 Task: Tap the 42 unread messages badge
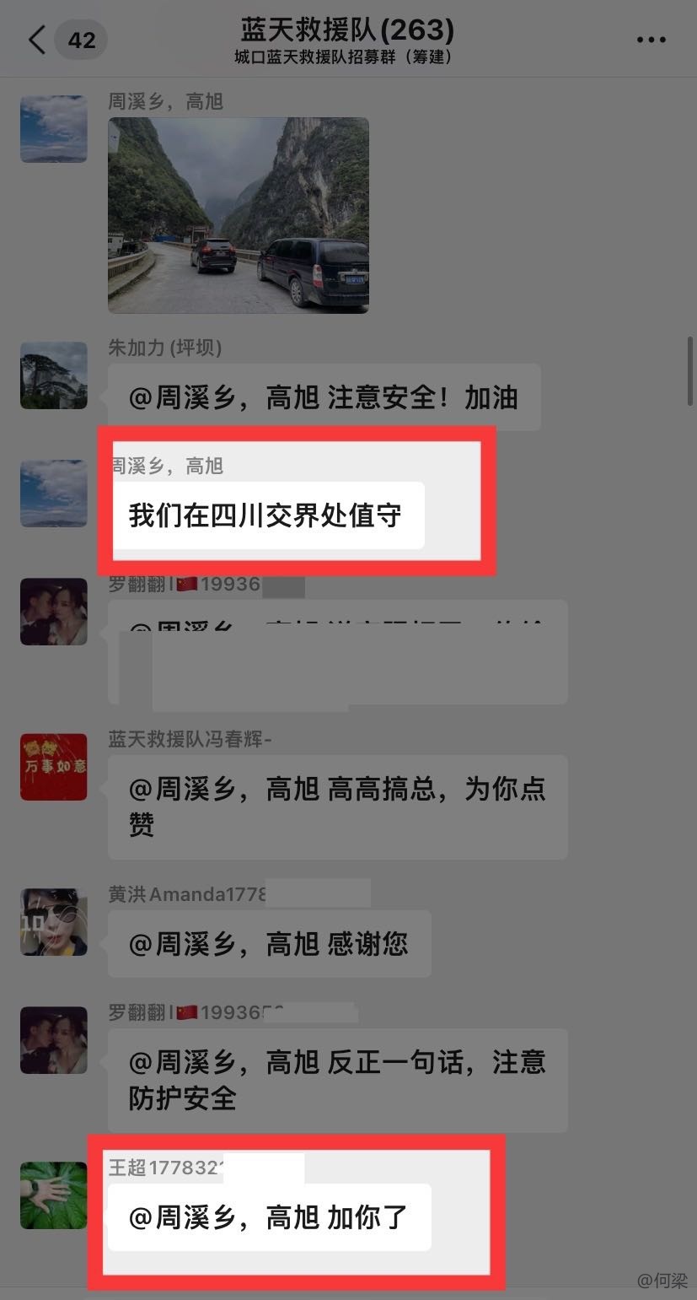pos(81,40)
